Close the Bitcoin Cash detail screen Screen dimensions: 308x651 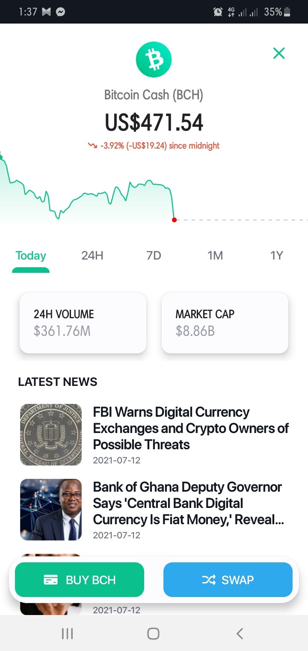tap(279, 53)
